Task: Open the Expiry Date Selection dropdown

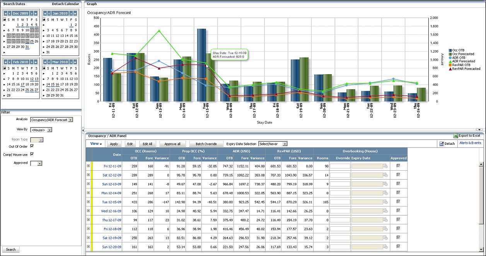Action: coord(285,144)
